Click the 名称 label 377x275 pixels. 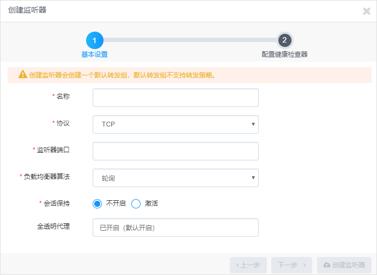point(63,97)
